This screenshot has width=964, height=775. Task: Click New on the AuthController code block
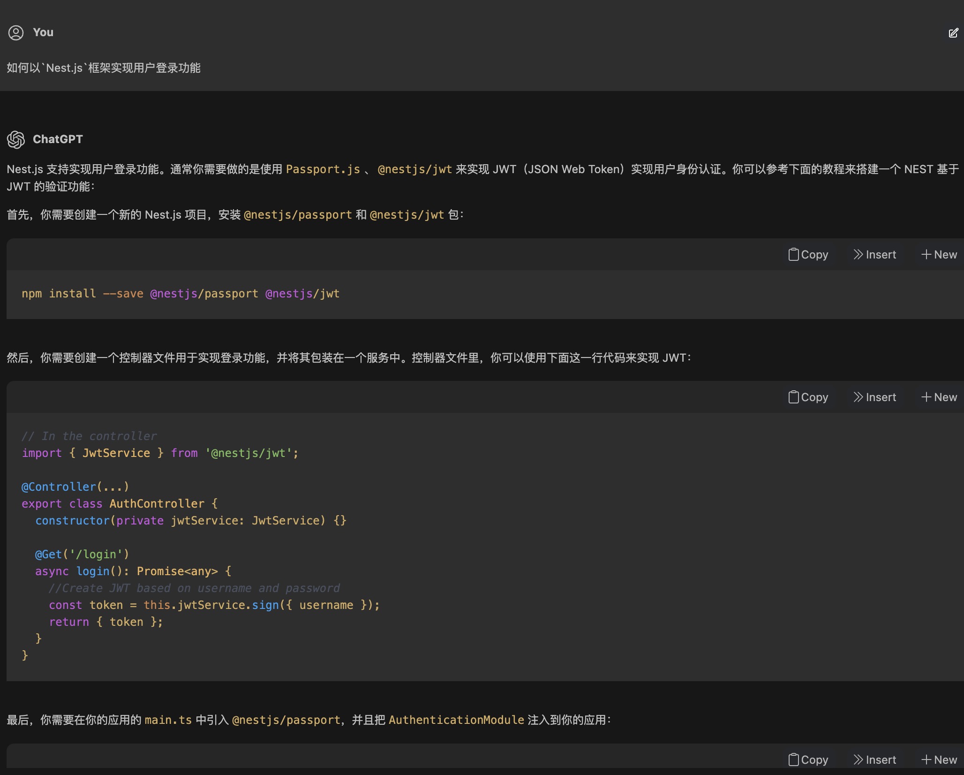click(939, 397)
